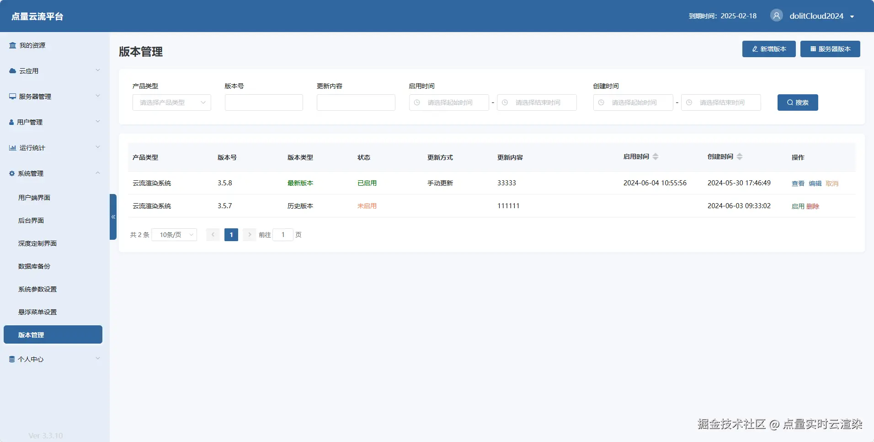Click the person icon beside 用户管理

tap(11, 122)
